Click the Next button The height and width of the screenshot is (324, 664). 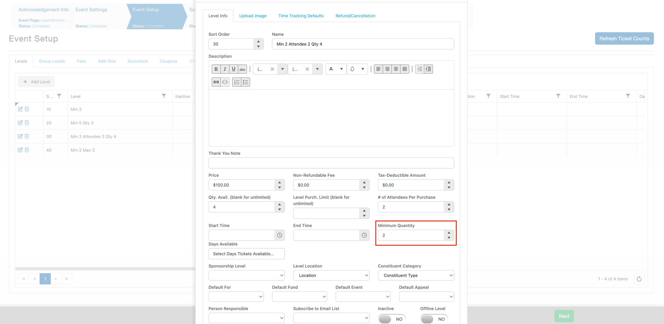564,316
